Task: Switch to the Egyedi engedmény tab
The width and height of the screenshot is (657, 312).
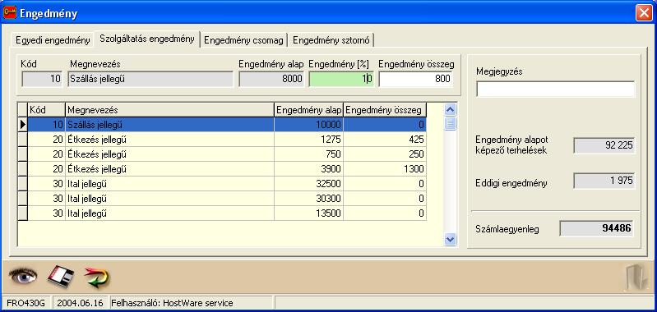Action: (x=53, y=40)
